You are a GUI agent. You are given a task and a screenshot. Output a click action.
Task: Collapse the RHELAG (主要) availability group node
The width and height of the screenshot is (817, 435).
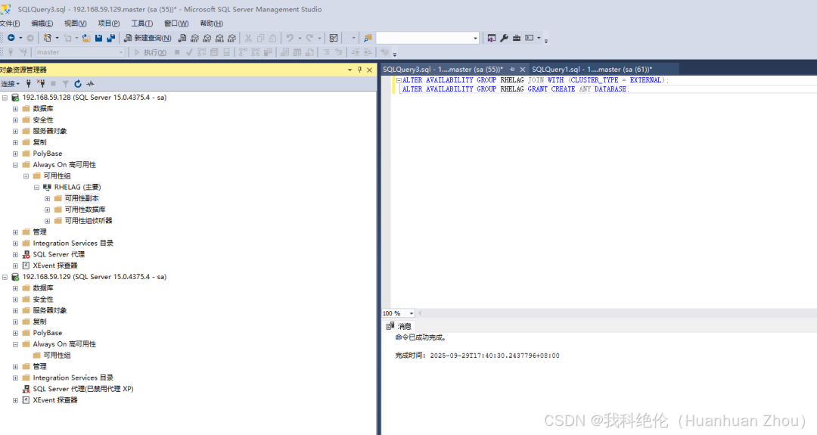(x=36, y=188)
